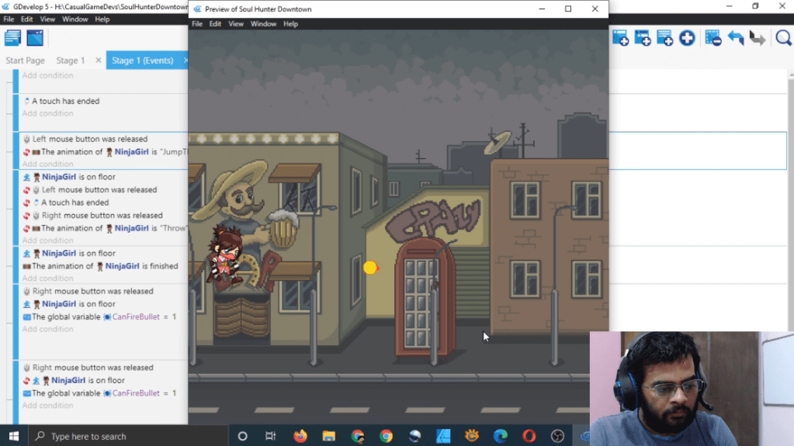This screenshot has height=446, width=794.
Task: Open the project manager icon in GDevelop
Action: pos(12,38)
